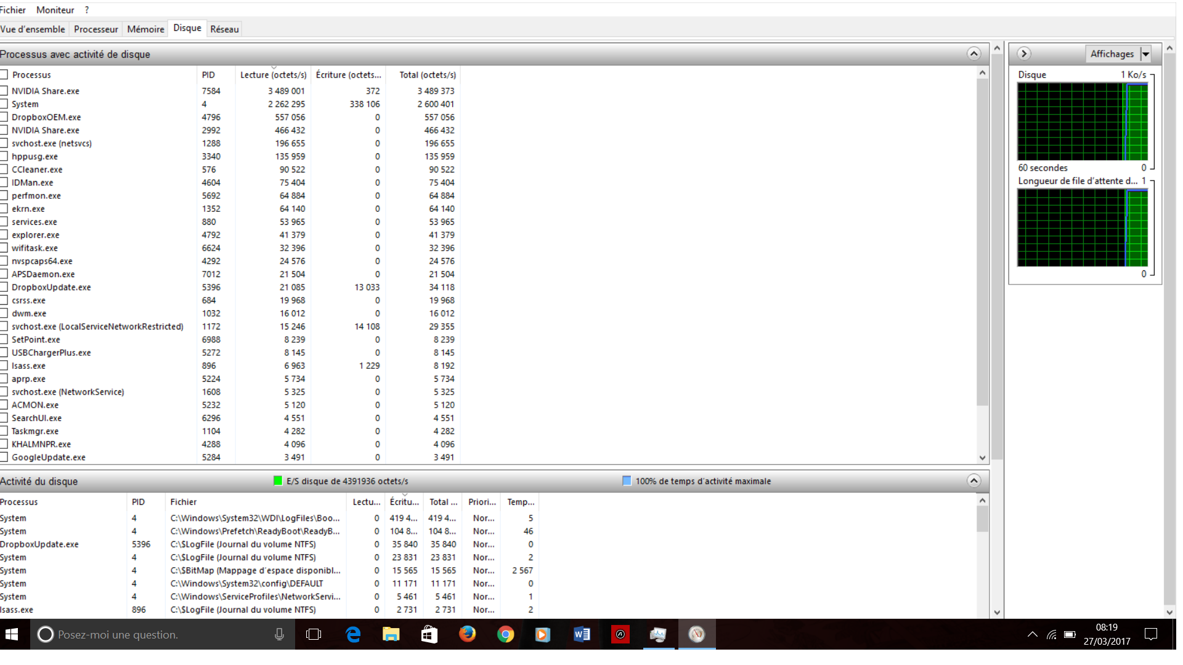
Task: Sort disk activity by Priorité column
Action: coord(482,502)
